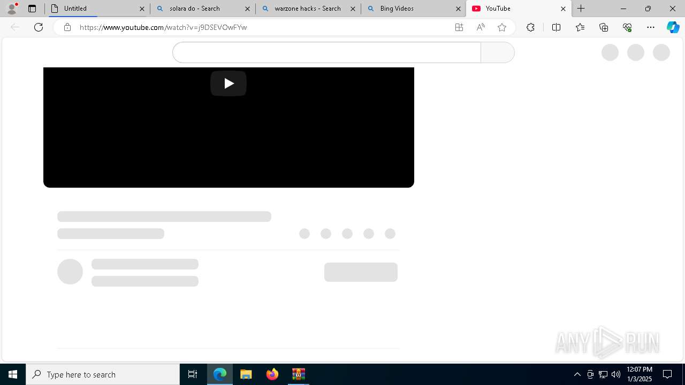This screenshot has width=685, height=385.
Task: Launch Firefox from the taskbar
Action: [272, 374]
